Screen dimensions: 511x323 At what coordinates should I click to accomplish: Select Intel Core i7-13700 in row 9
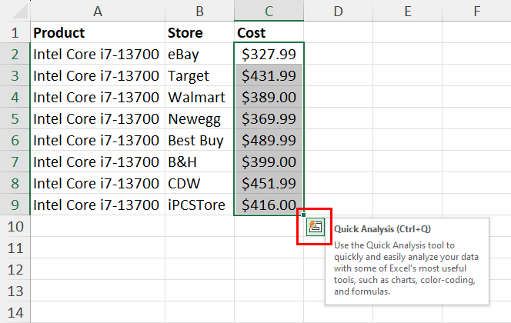[98, 205]
